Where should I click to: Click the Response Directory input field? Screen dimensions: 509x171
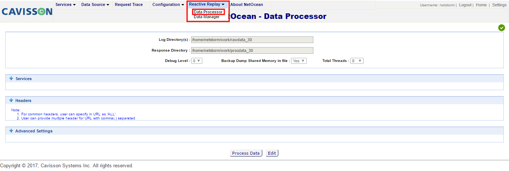click(252, 50)
